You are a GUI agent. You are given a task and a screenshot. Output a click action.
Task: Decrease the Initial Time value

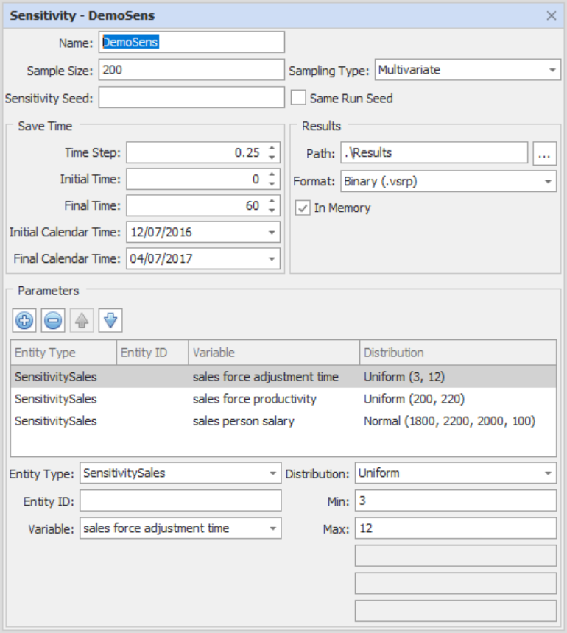pyautogui.click(x=272, y=184)
